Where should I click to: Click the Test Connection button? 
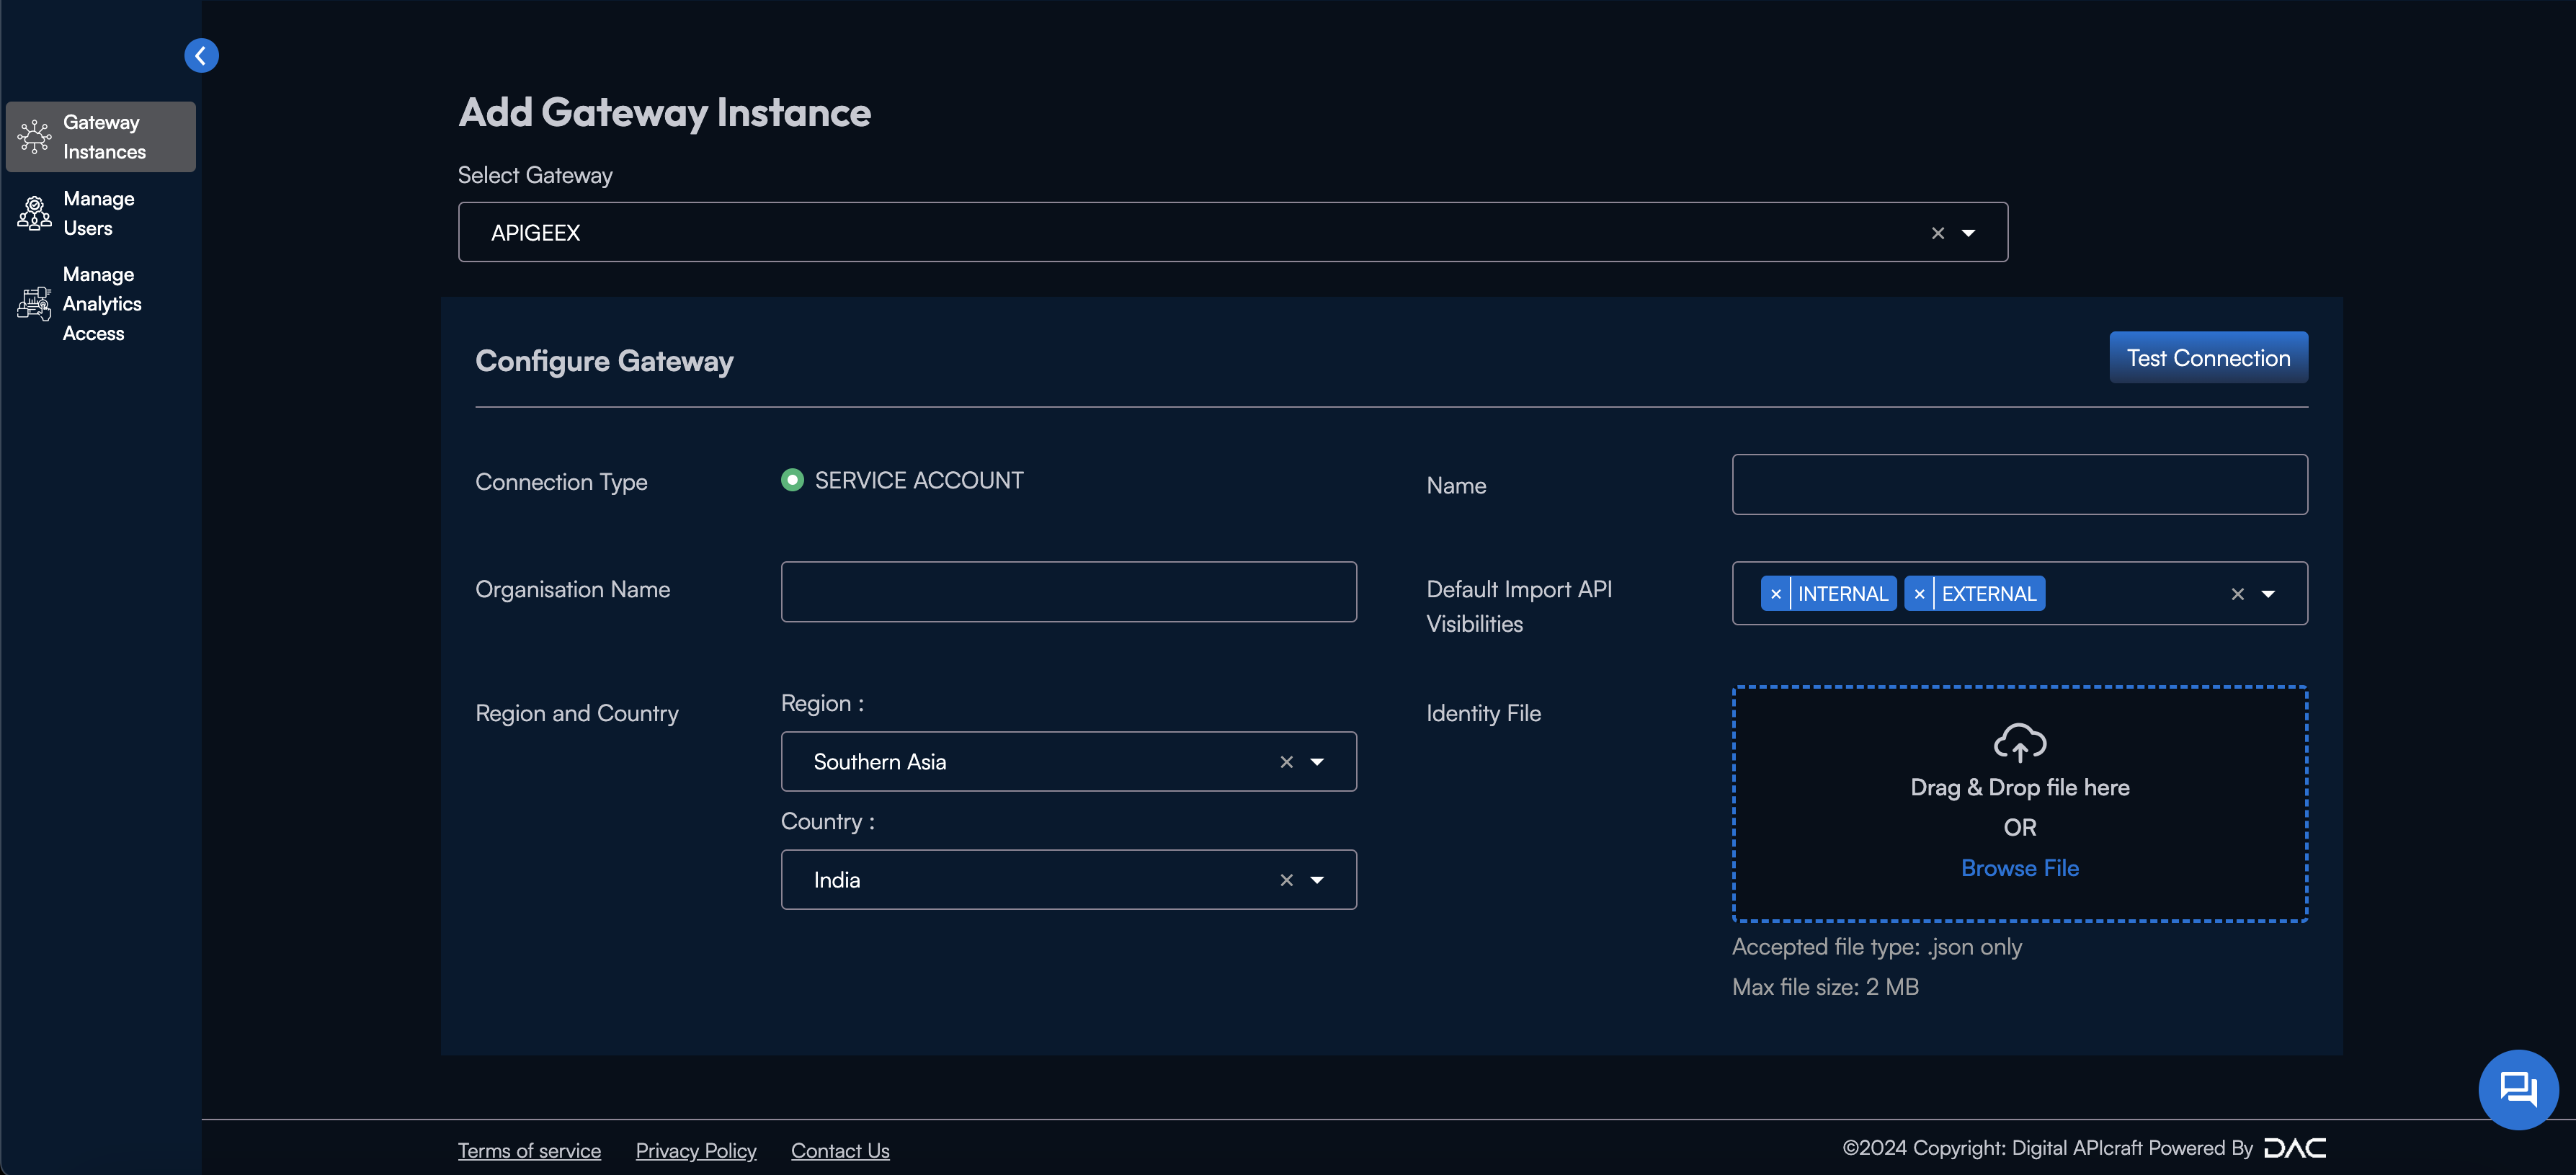[2208, 358]
